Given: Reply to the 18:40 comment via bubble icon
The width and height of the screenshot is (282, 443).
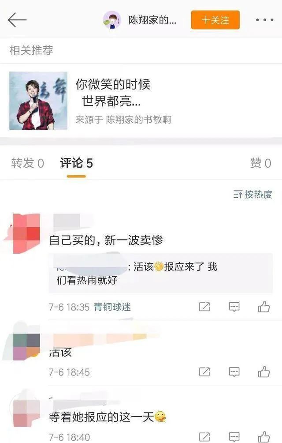Looking at the screenshot, I should 234,437.
